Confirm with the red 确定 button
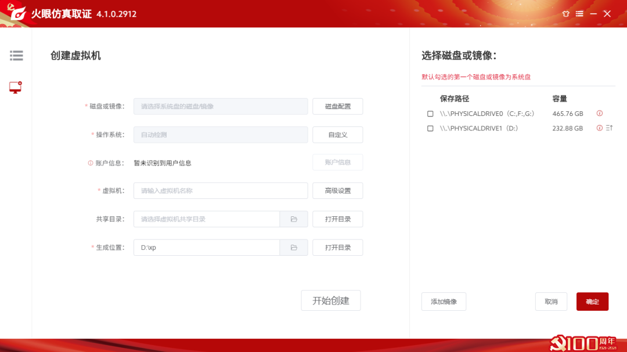The image size is (627, 352). [x=592, y=302]
